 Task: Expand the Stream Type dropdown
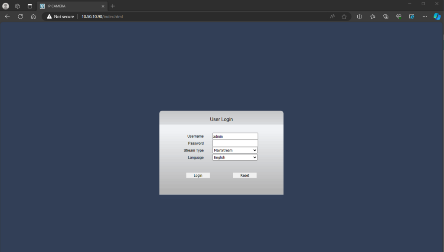click(235, 150)
